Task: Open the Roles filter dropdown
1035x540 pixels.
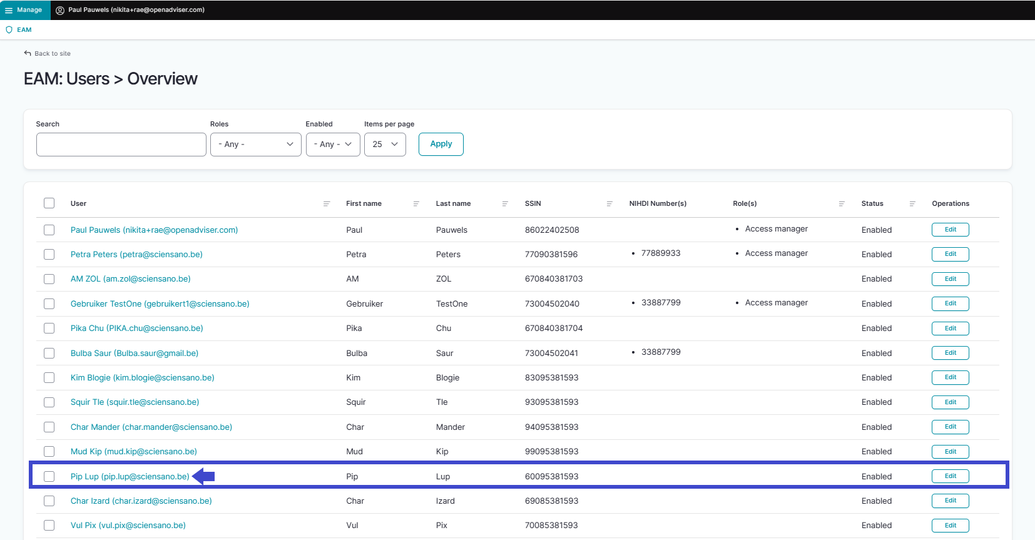Action: point(255,145)
